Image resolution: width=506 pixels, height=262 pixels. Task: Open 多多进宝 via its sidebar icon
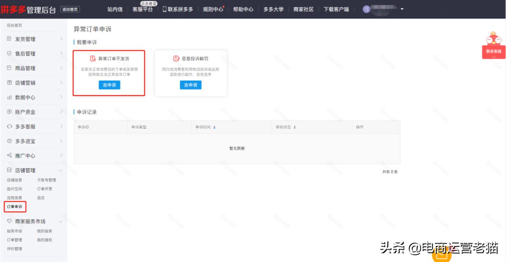(9, 141)
